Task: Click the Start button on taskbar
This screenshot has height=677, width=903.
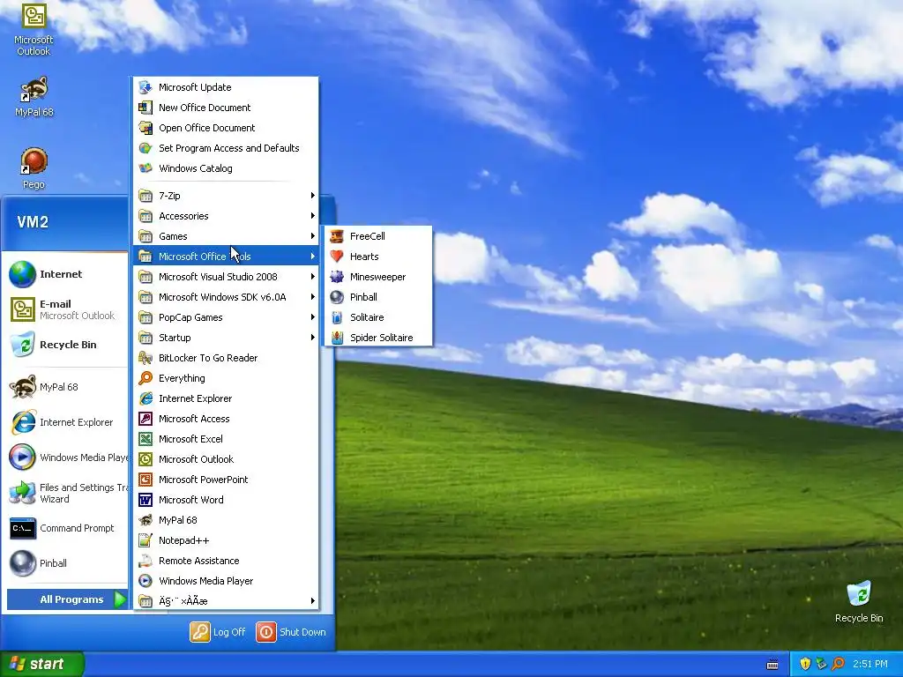Action: (41, 664)
